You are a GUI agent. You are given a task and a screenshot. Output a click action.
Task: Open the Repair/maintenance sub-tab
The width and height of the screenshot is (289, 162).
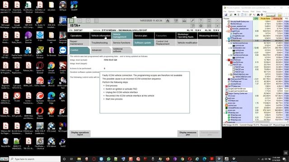tap(79, 43)
